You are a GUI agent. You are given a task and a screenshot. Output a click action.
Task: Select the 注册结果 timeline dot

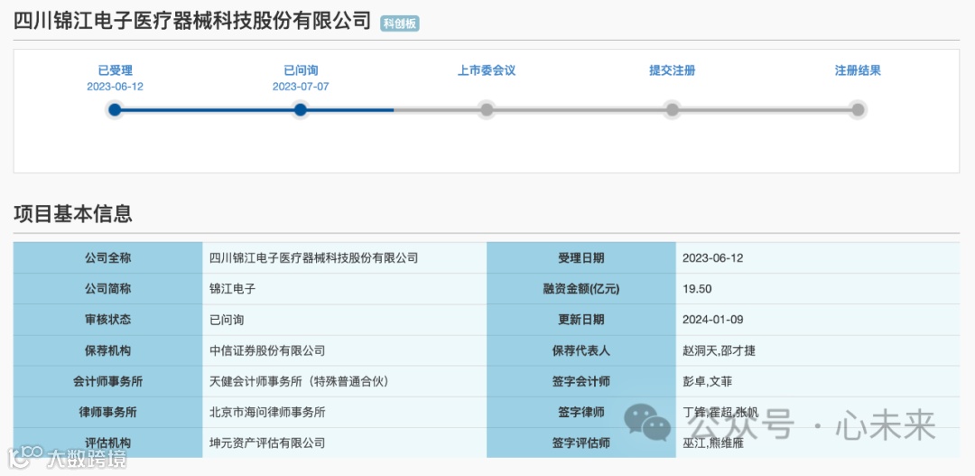pos(858,110)
